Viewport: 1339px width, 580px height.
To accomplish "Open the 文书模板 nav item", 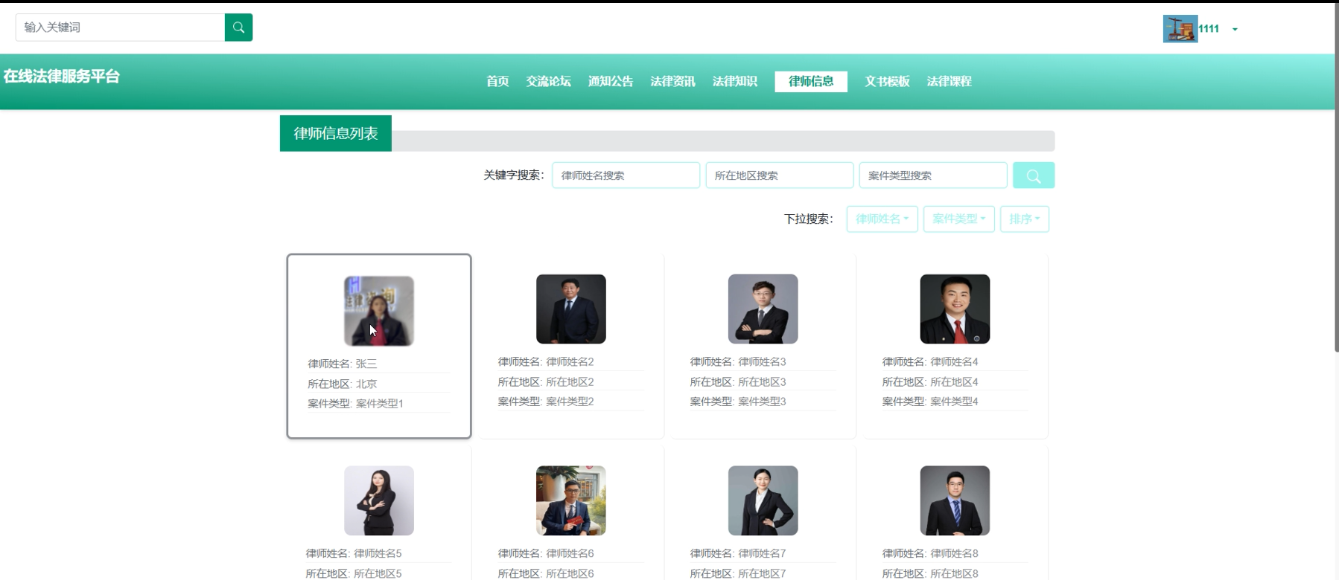I will 887,81.
